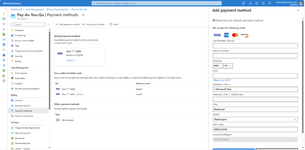Click the Pay-As-You-Go breadcrumb link

(x=79, y=9)
